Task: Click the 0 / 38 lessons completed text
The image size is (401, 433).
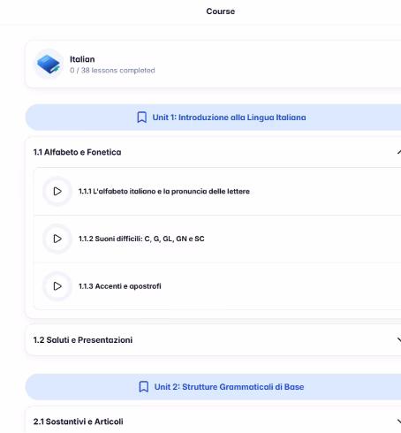Action: point(112,71)
